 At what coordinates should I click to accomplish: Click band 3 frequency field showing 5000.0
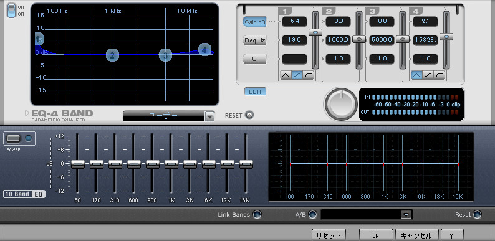(382, 40)
